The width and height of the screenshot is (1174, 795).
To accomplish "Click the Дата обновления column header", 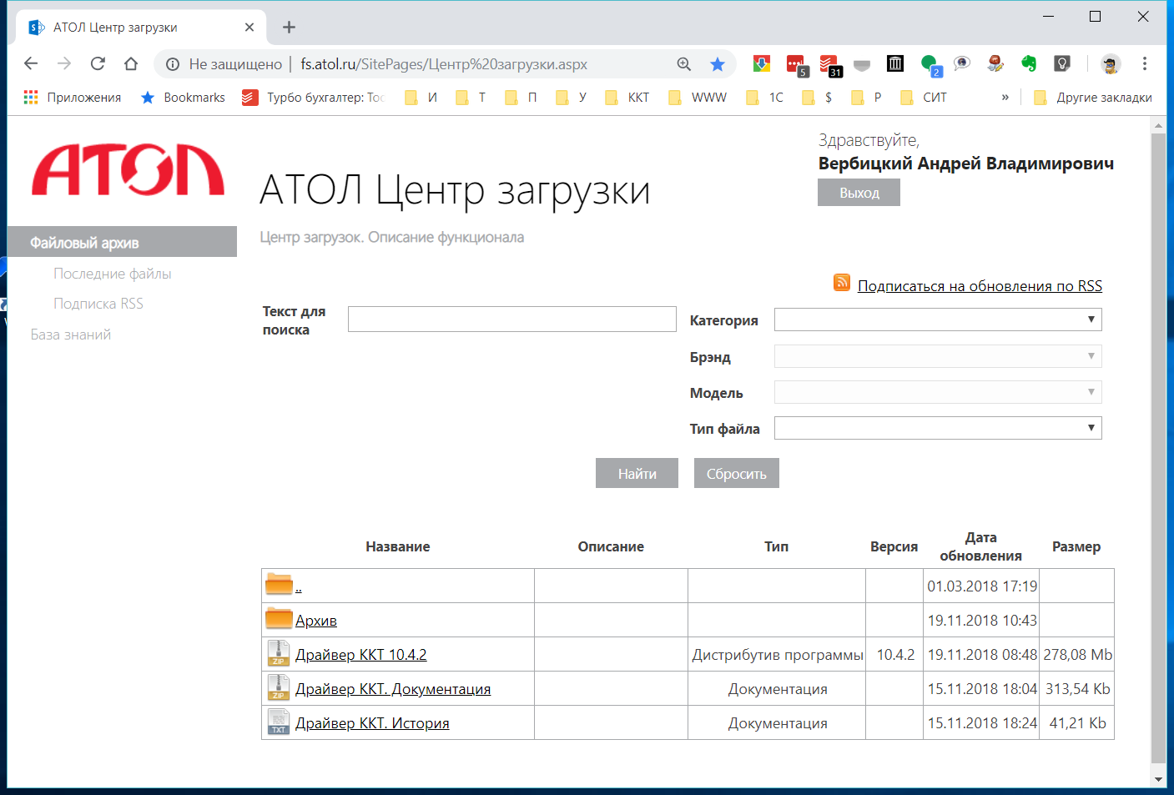I will [x=980, y=546].
